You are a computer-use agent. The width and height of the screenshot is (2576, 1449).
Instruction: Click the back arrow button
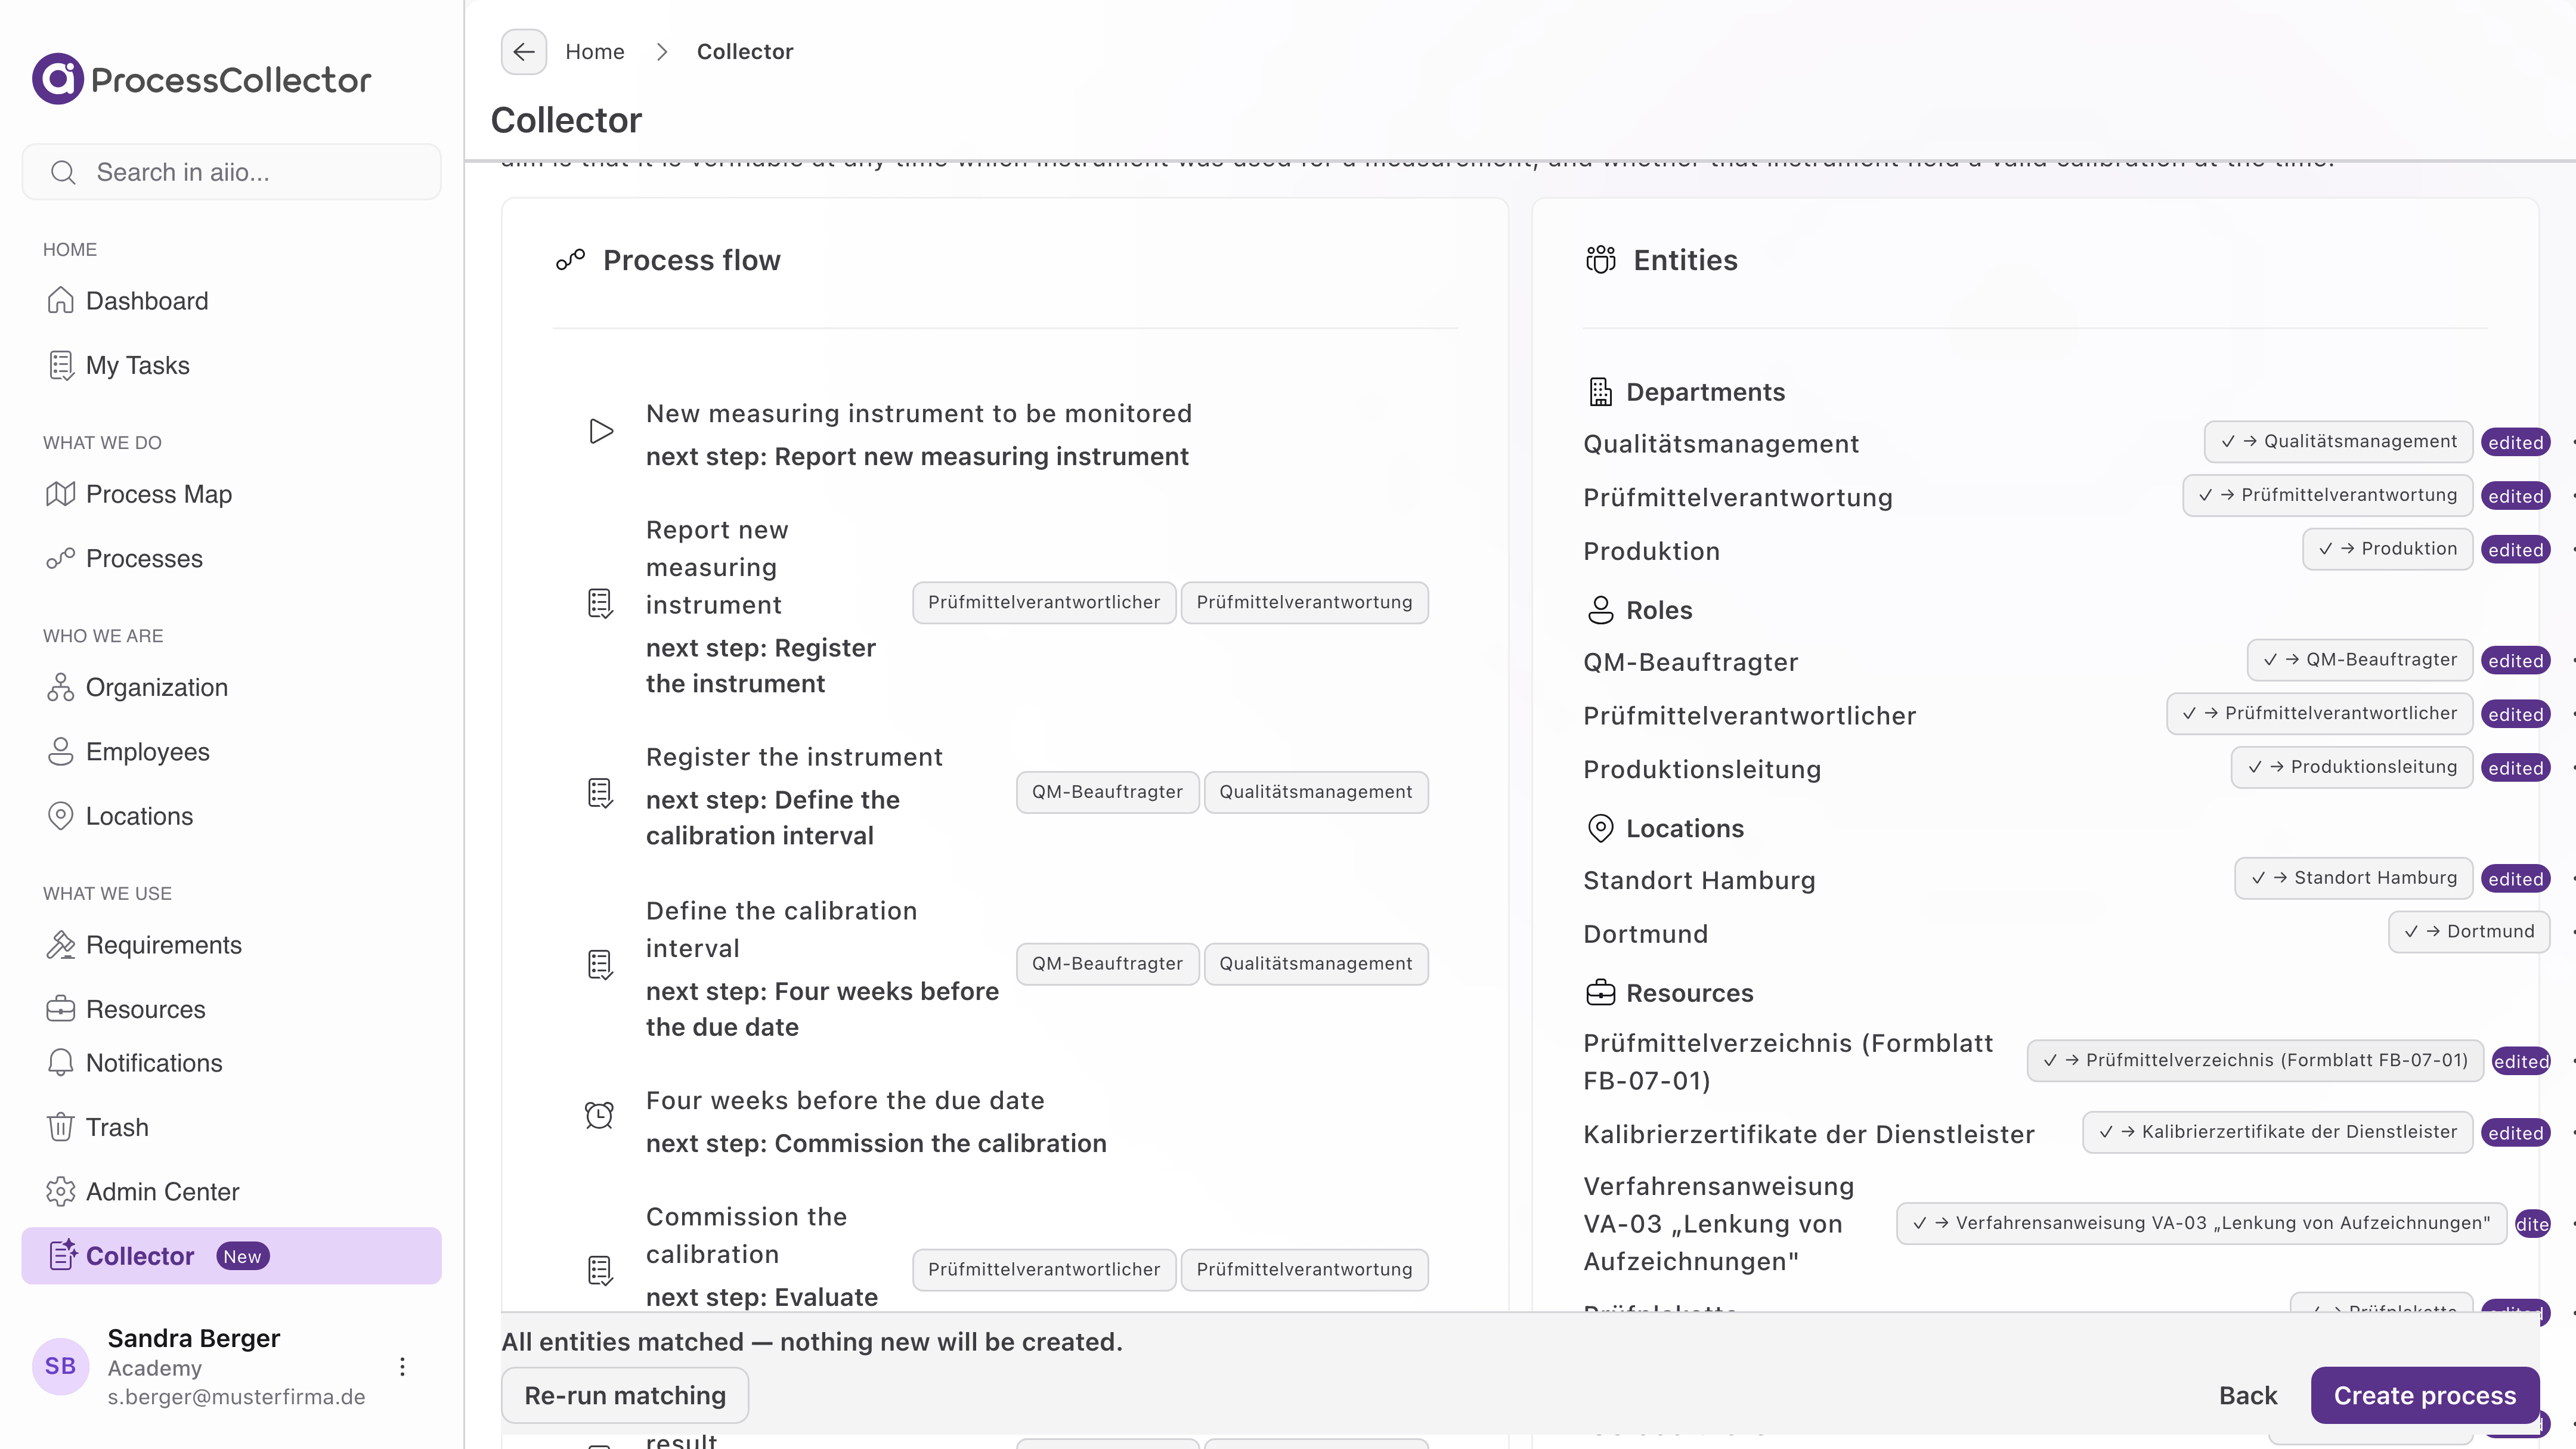coord(523,52)
